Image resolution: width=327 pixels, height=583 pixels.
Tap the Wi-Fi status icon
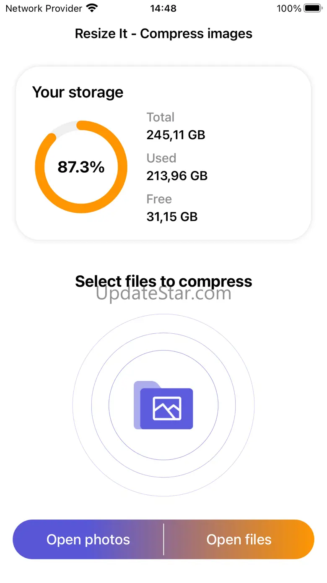(x=91, y=8)
